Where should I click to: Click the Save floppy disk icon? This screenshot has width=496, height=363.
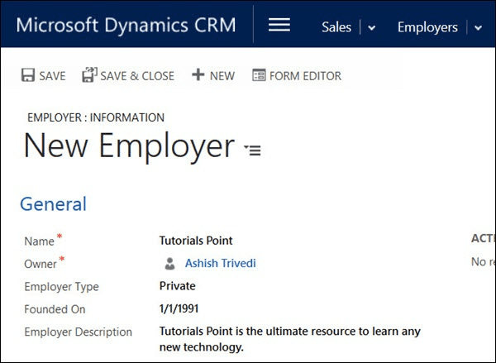tap(27, 75)
